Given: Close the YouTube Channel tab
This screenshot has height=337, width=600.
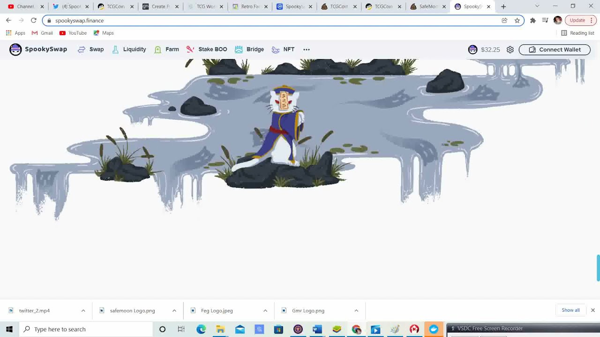Looking at the screenshot, I should (42, 7).
